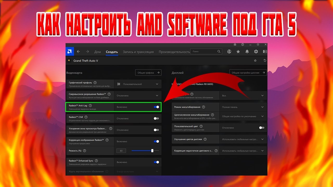The image size is (333, 187).
Task: Go back with the left arrow
Action: click(x=78, y=52)
